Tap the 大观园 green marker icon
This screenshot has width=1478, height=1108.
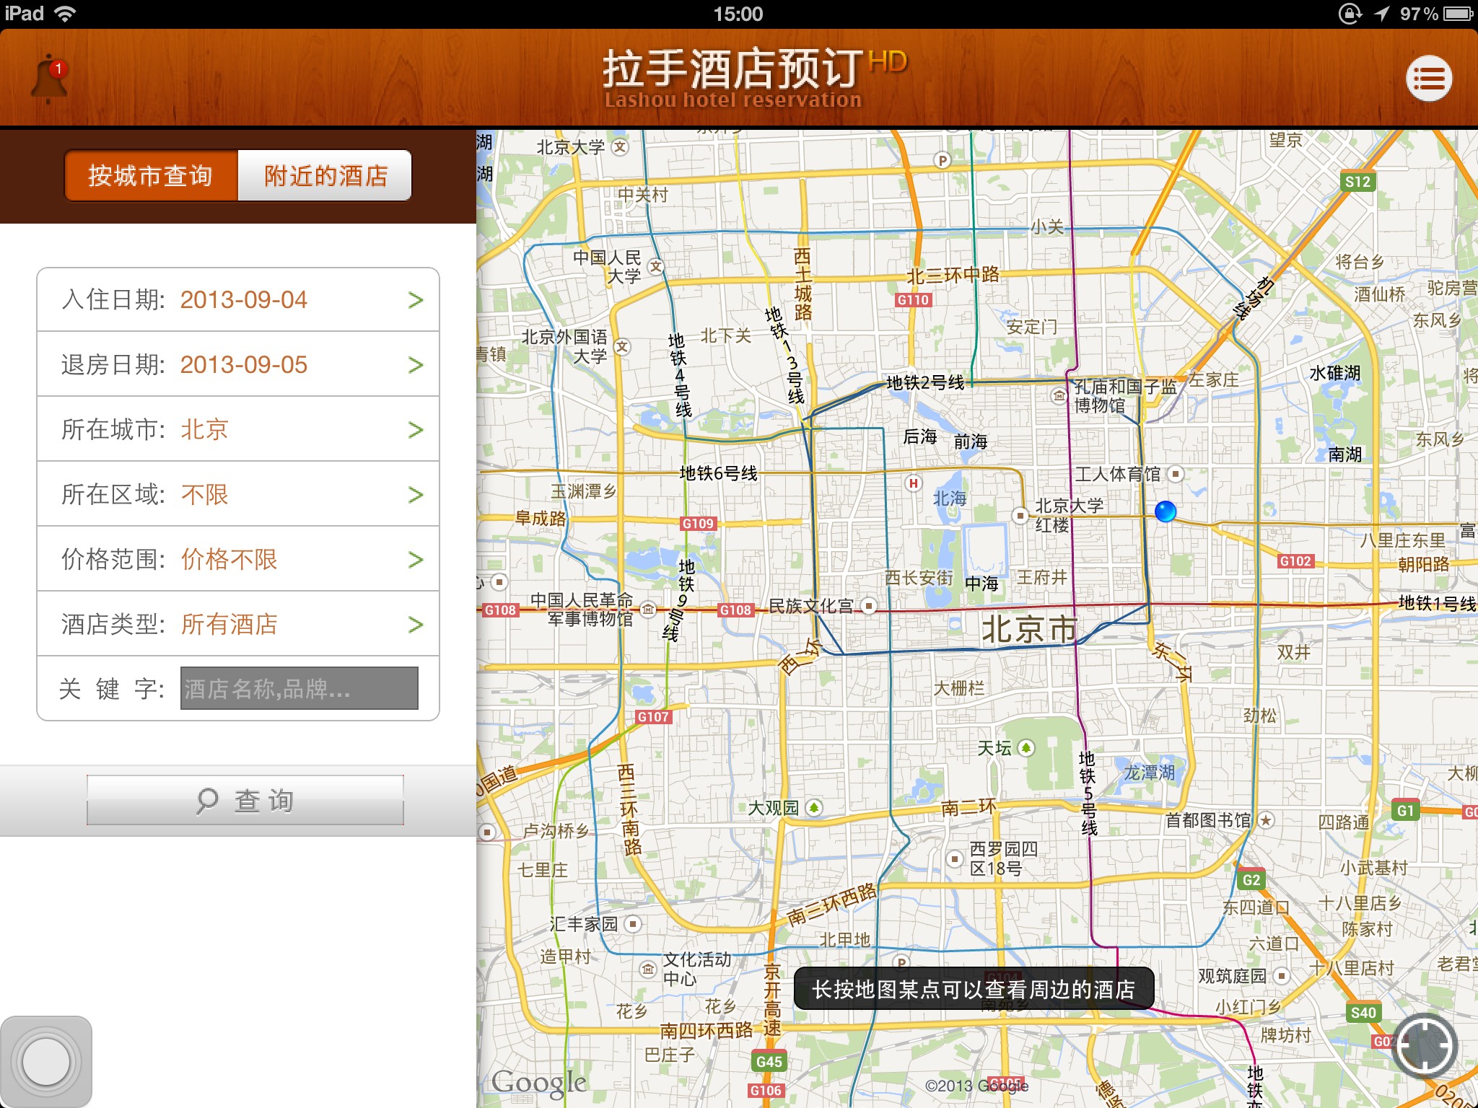(814, 807)
